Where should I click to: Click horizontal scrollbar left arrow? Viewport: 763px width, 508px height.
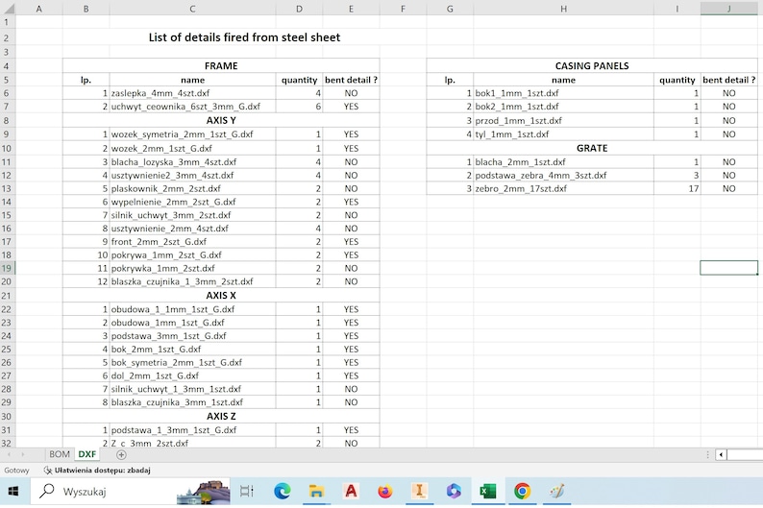(721, 454)
